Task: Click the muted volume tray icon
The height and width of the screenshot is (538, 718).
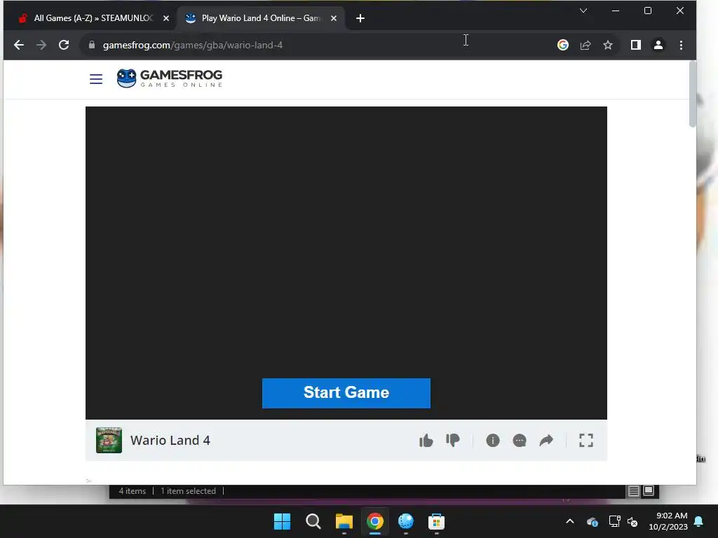Action: pyautogui.click(x=632, y=521)
